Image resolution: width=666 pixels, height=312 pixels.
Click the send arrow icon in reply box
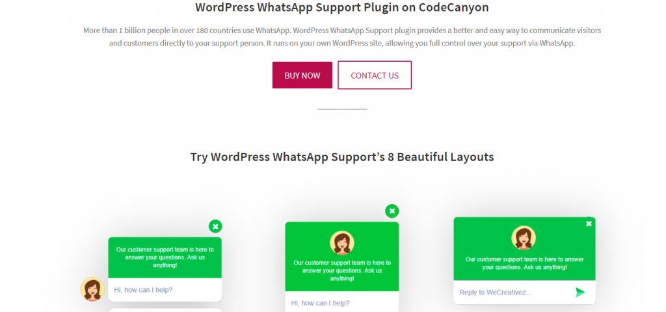(x=580, y=292)
